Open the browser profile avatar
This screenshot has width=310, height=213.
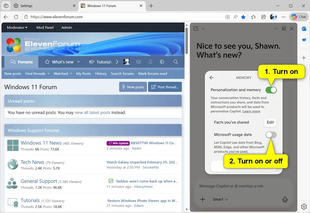274,17
